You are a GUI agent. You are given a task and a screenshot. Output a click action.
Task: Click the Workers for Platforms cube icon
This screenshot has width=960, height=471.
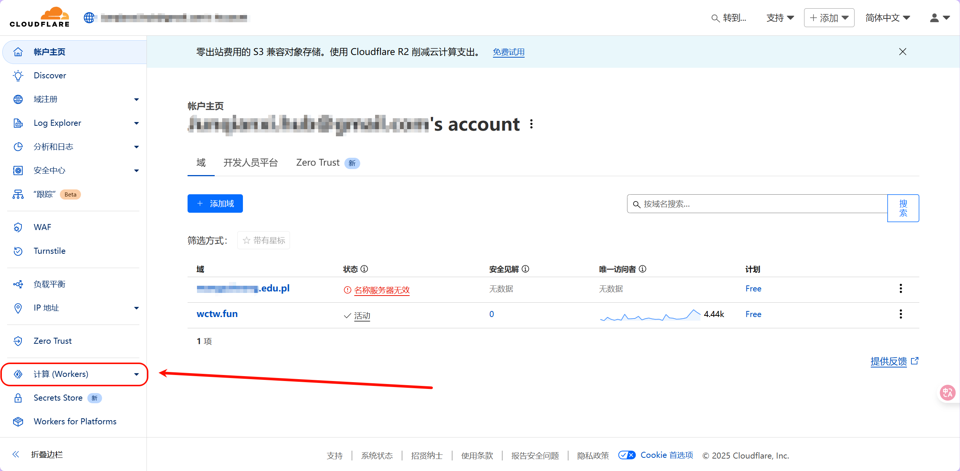click(18, 421)
